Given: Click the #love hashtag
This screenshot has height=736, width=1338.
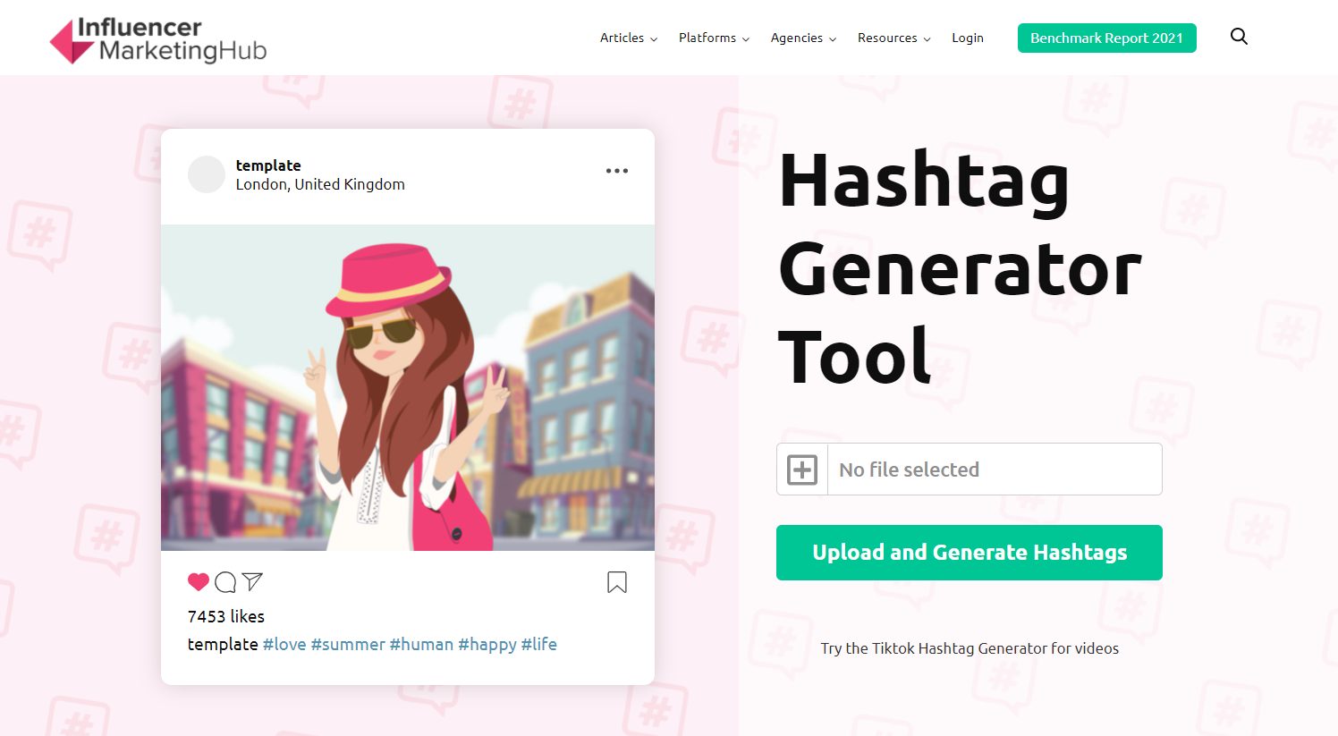Looking at the screenshot, I should pos(284,644).
